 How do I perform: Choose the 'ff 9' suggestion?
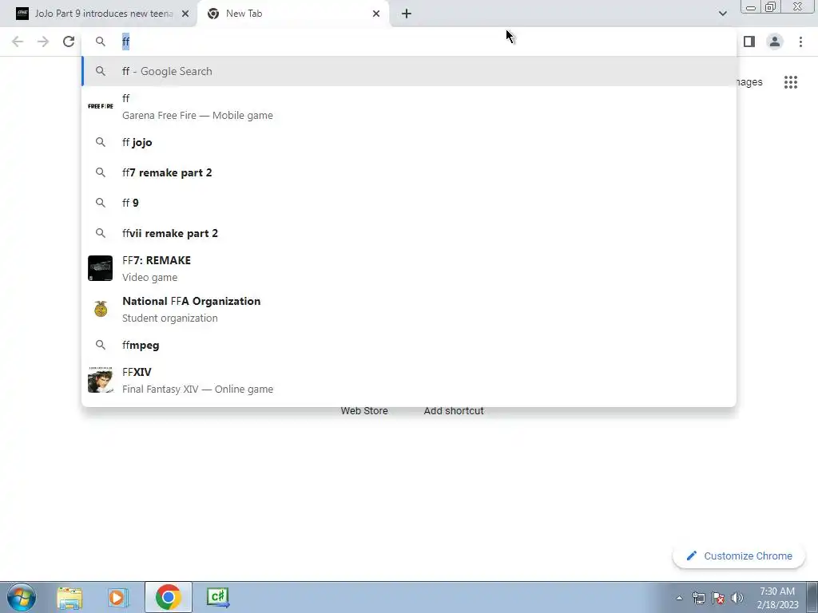pos(409,203)
